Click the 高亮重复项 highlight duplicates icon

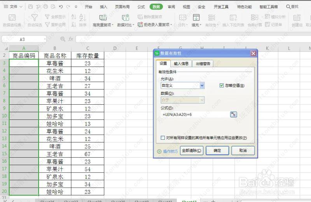(103, 18)
